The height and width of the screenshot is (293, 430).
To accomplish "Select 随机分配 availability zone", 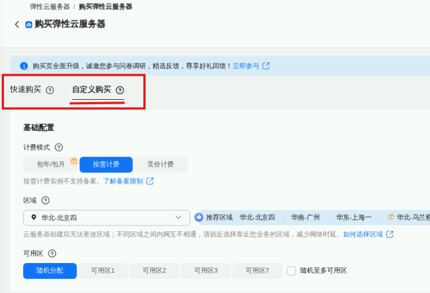I will tap(50, 271).
